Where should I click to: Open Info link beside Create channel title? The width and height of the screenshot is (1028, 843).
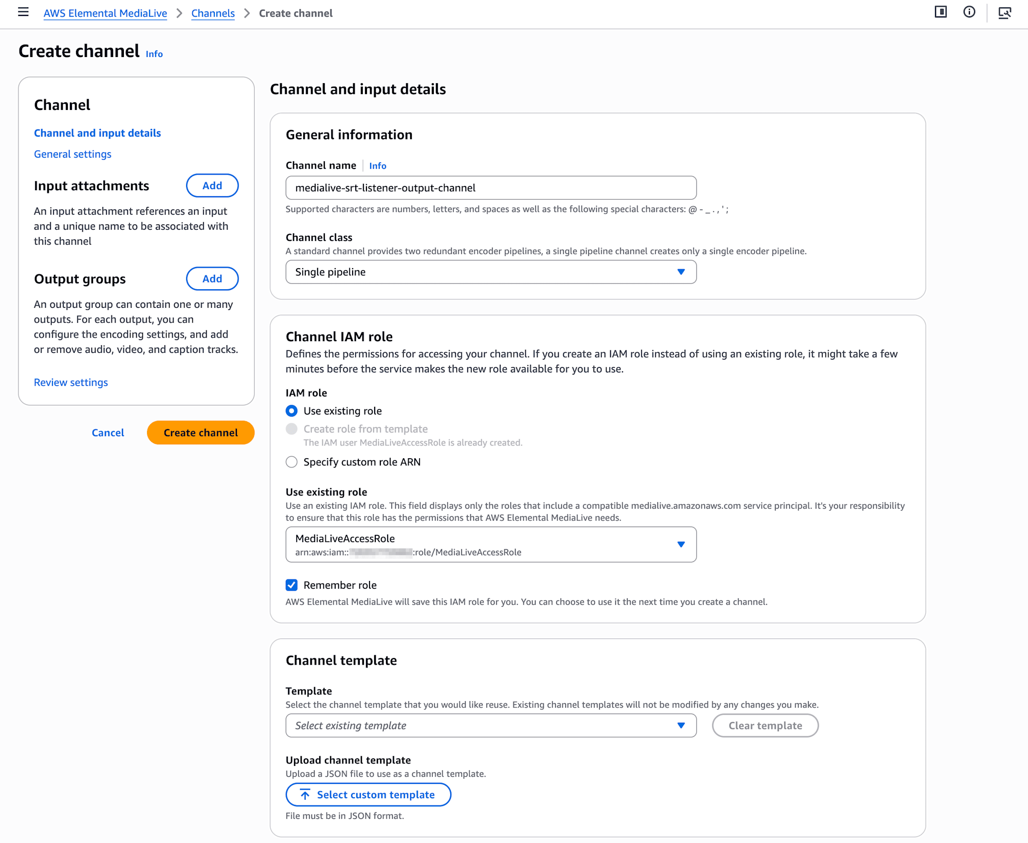tap(154, 54)
